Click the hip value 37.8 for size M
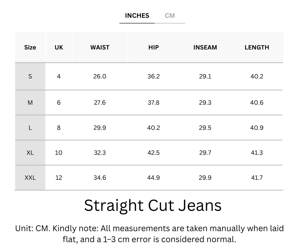299x251 pixels. [x=153, y=102]
